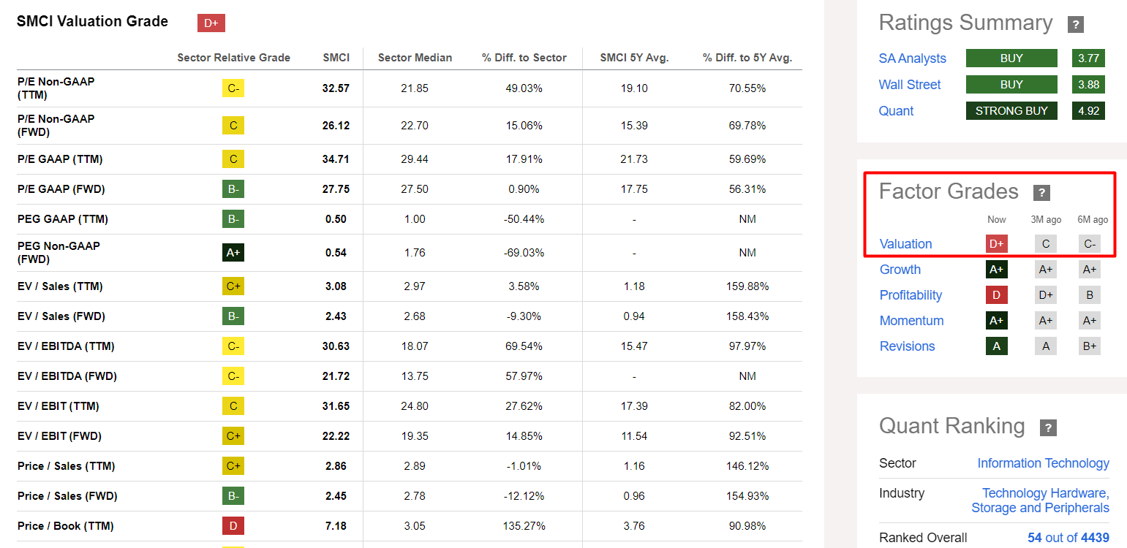Click the 54 out of 4439 ranking link
Viewport: 1127px width, 548px height.
pyautogui.click(x=1068, y=538)
